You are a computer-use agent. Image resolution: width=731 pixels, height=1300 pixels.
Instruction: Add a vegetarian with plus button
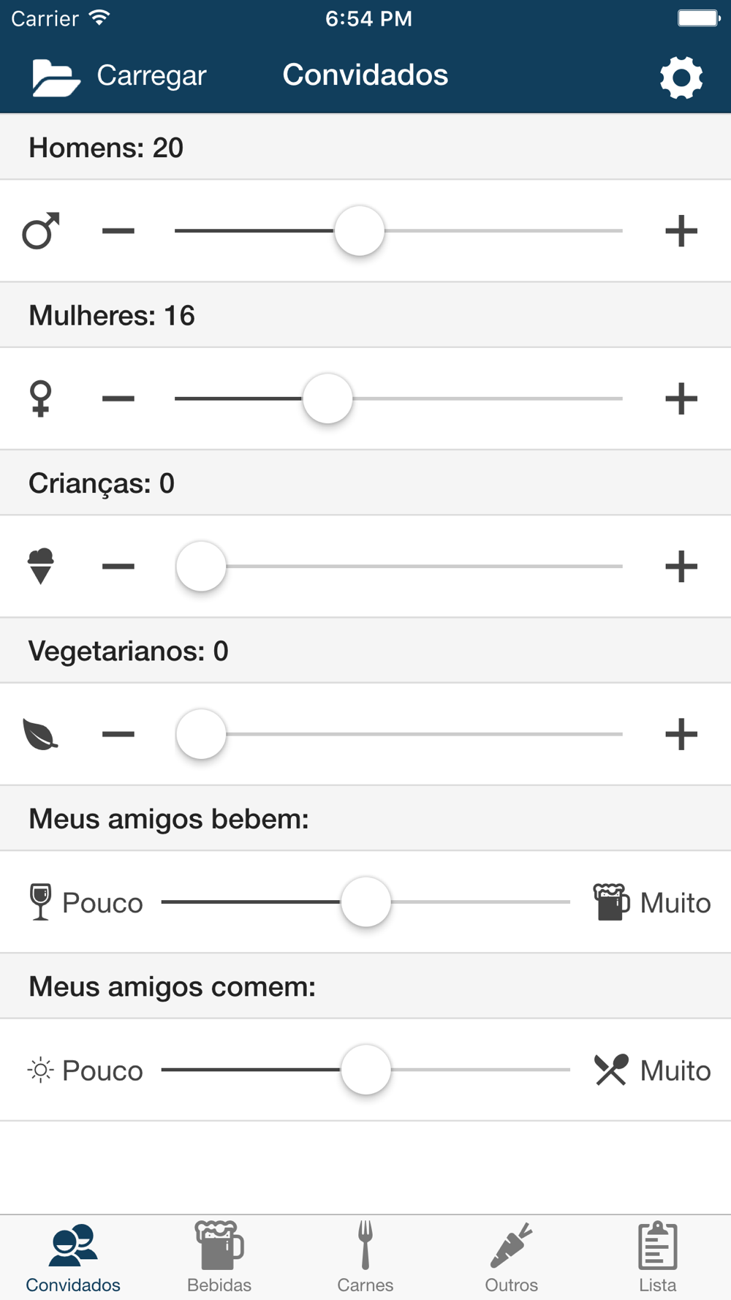coord(681,734)
